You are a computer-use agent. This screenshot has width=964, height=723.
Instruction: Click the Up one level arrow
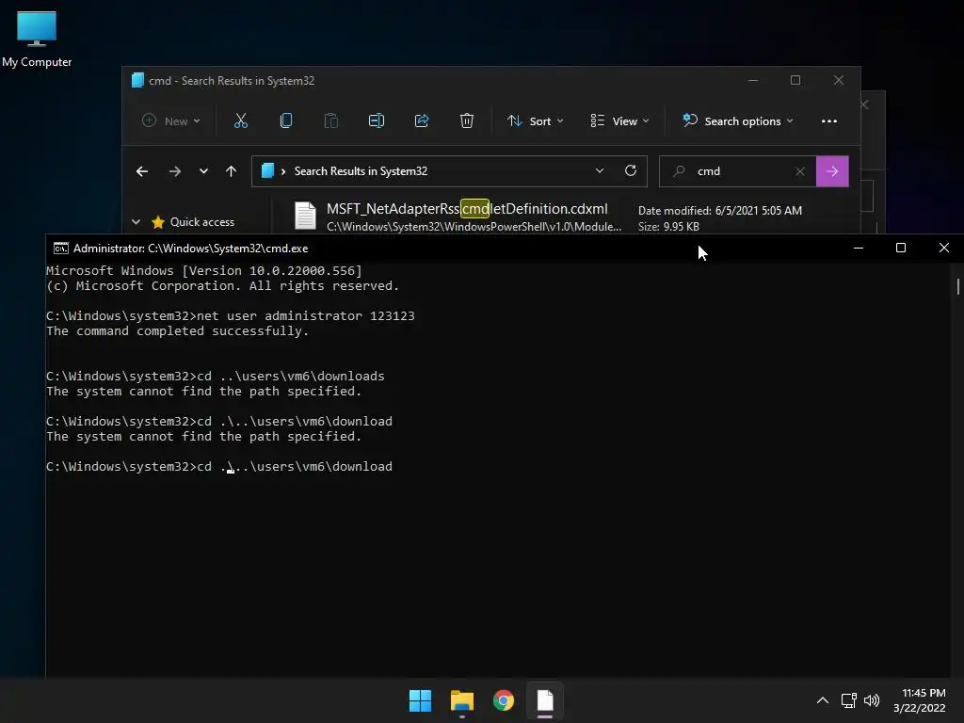pyautogui.click(x=232, y=171)
